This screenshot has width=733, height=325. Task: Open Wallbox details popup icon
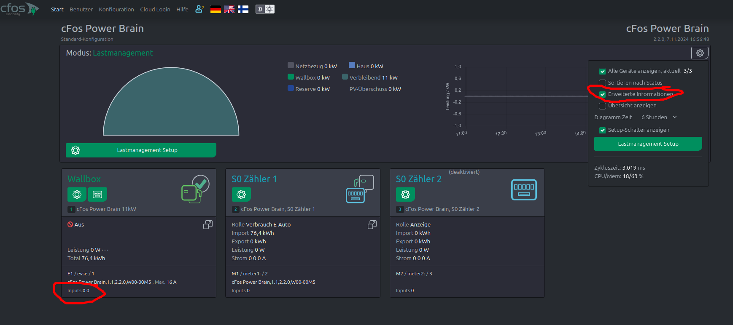(x=208, y=225)
